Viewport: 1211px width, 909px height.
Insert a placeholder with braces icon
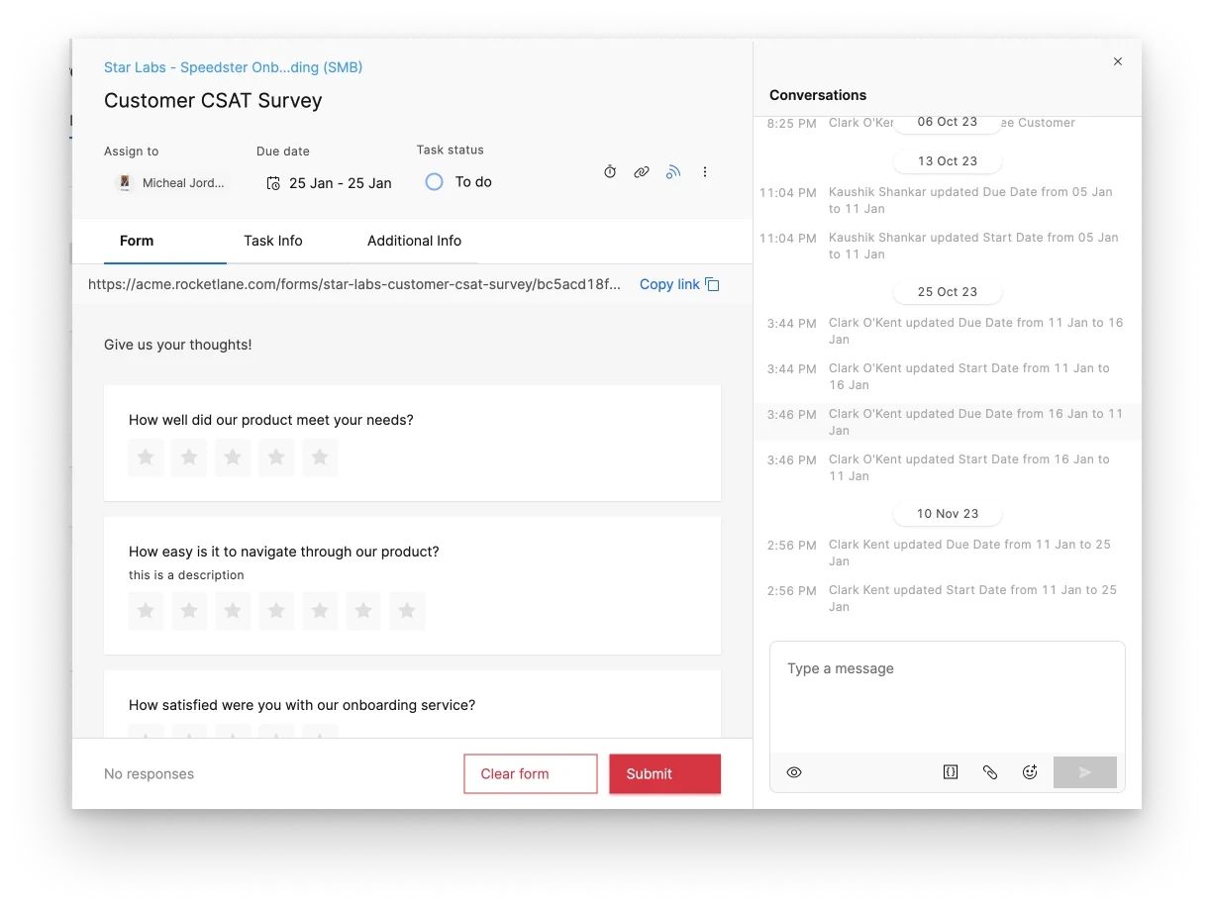951,772
